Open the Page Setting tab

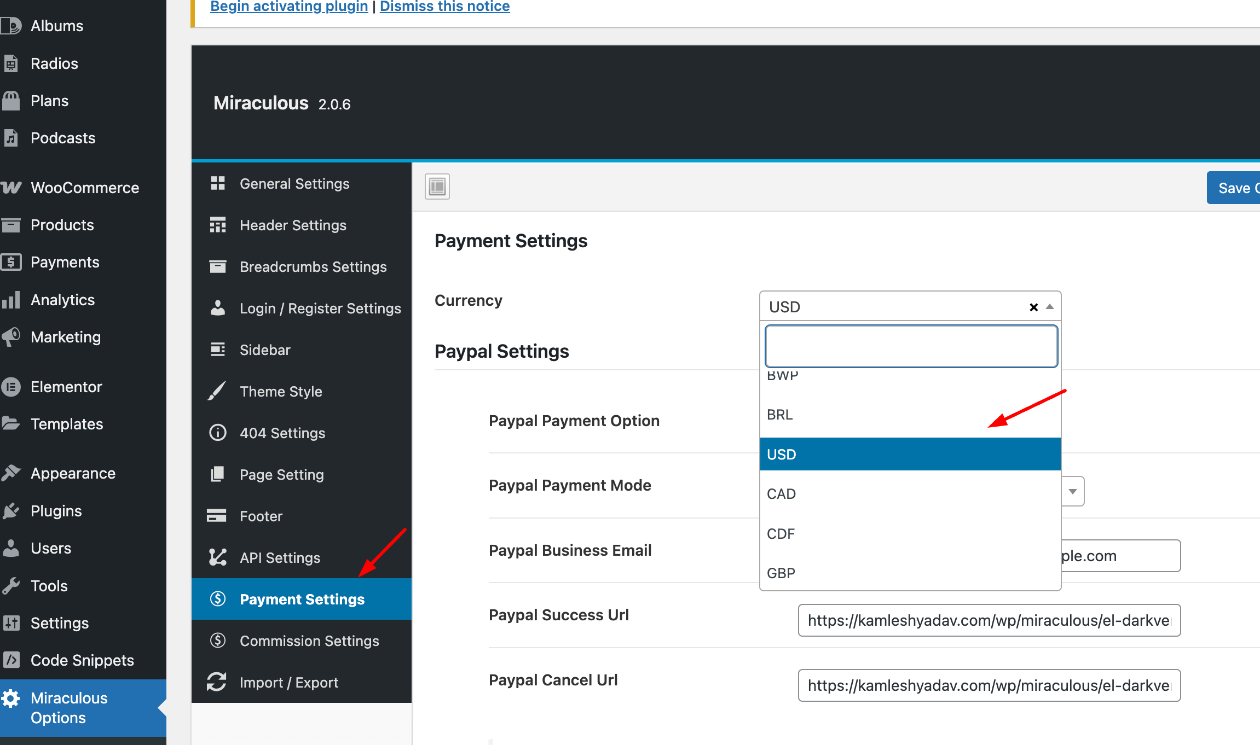tap(302, 475)
